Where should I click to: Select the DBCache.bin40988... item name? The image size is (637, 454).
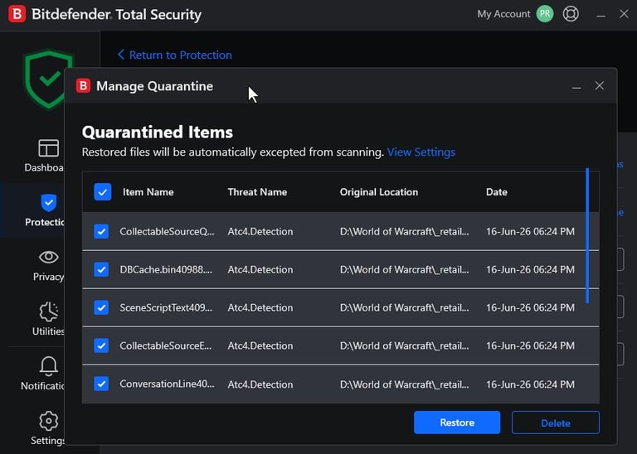pyautogui.click(x=166, y=269)
